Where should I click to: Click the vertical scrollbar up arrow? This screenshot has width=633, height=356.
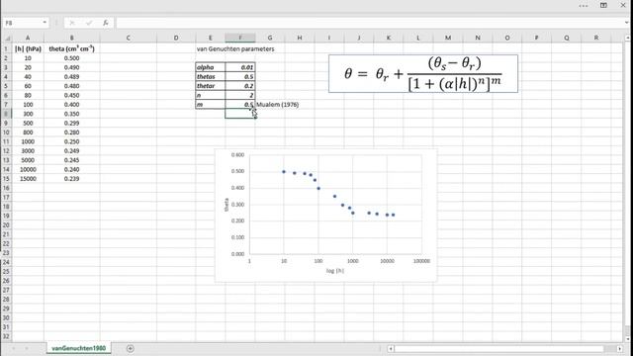(x=628, y=38)
